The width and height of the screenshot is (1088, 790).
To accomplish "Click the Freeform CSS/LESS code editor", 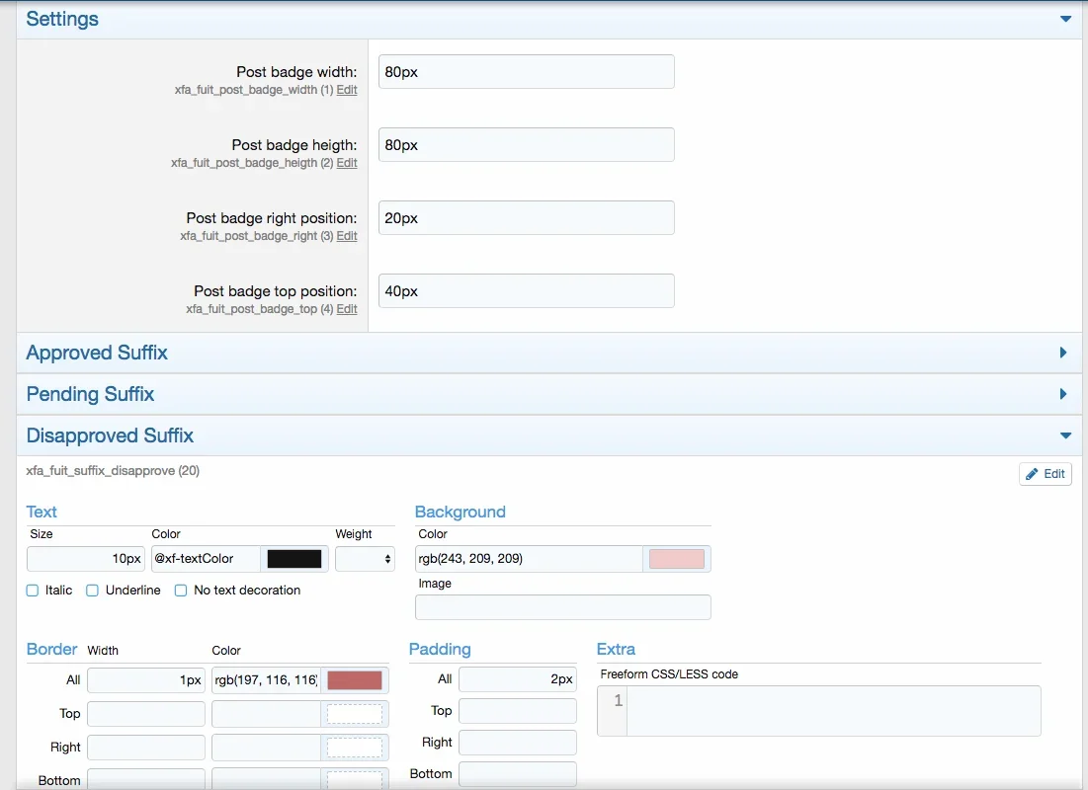I will coord(832,711).
